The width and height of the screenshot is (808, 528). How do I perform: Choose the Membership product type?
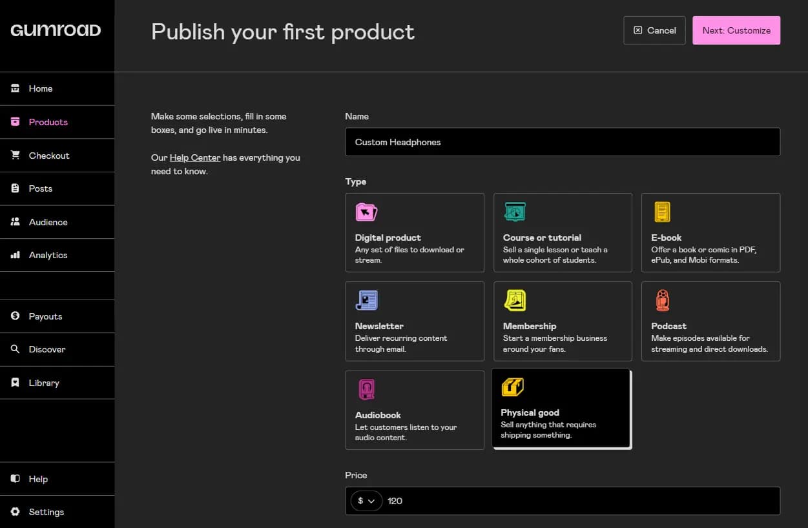563,321
